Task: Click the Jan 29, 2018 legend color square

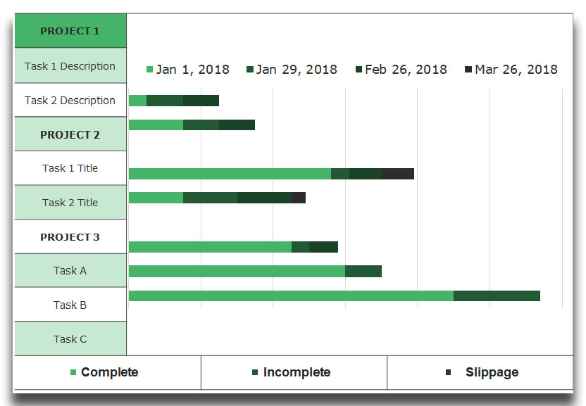Action: click(x=249, y=70)
